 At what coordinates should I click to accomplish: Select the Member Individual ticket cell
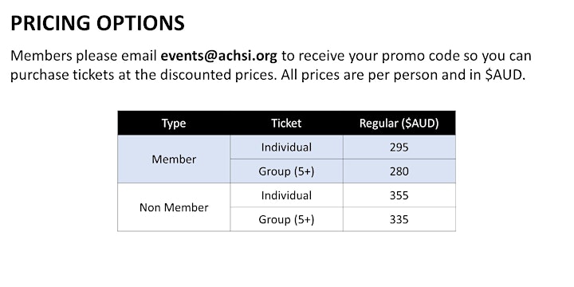click(286, 147)
